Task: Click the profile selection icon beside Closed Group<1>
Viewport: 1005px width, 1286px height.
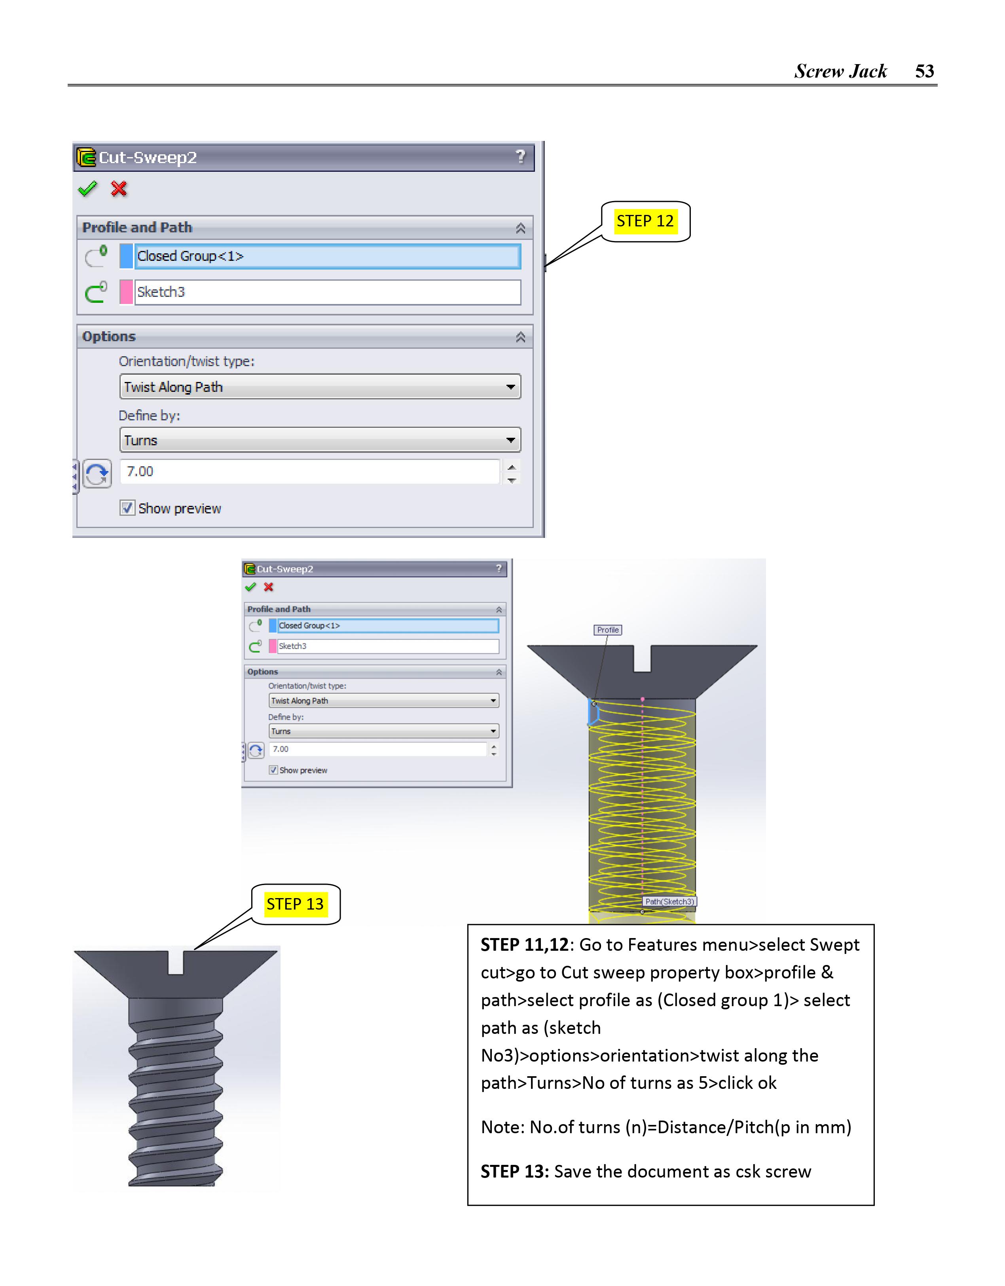Action: [97, 256]
